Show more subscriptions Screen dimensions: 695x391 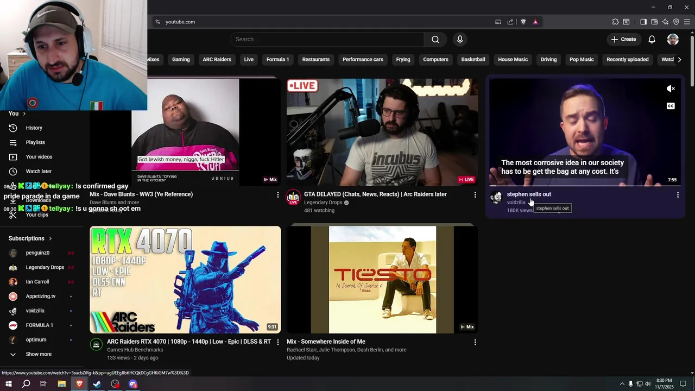[x=39, y=354]
